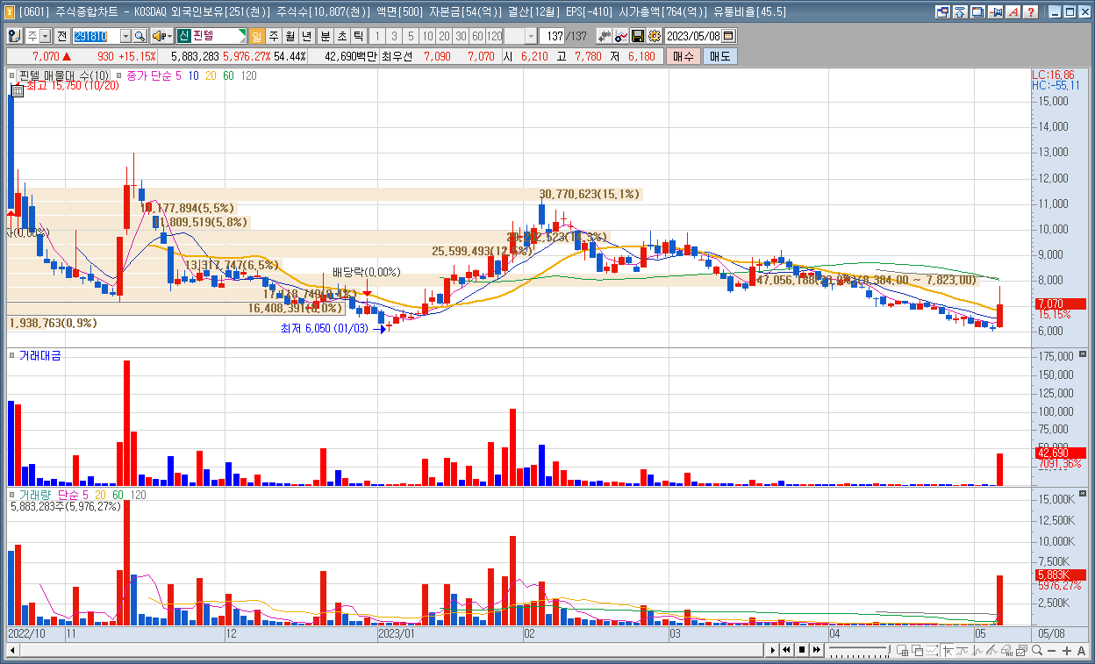Image resolution: width=1095 pixels, height=664 pixels.
Task: Click the leftmost toolbar tool icon
Action: (15, 36)
